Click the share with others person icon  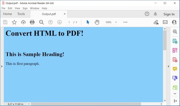pos(174,22)
